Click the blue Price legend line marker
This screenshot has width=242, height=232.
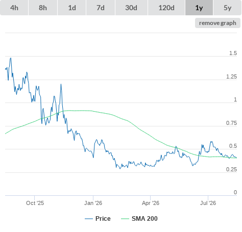(89, 219)
